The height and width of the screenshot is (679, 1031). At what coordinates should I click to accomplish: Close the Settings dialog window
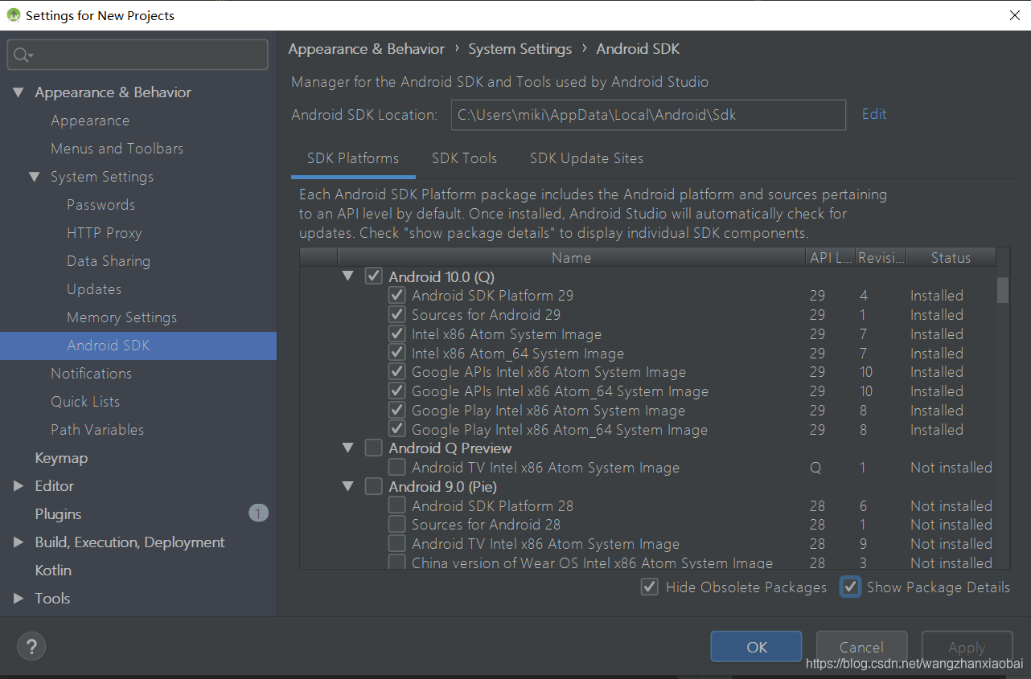click(x=1015, y=15)
